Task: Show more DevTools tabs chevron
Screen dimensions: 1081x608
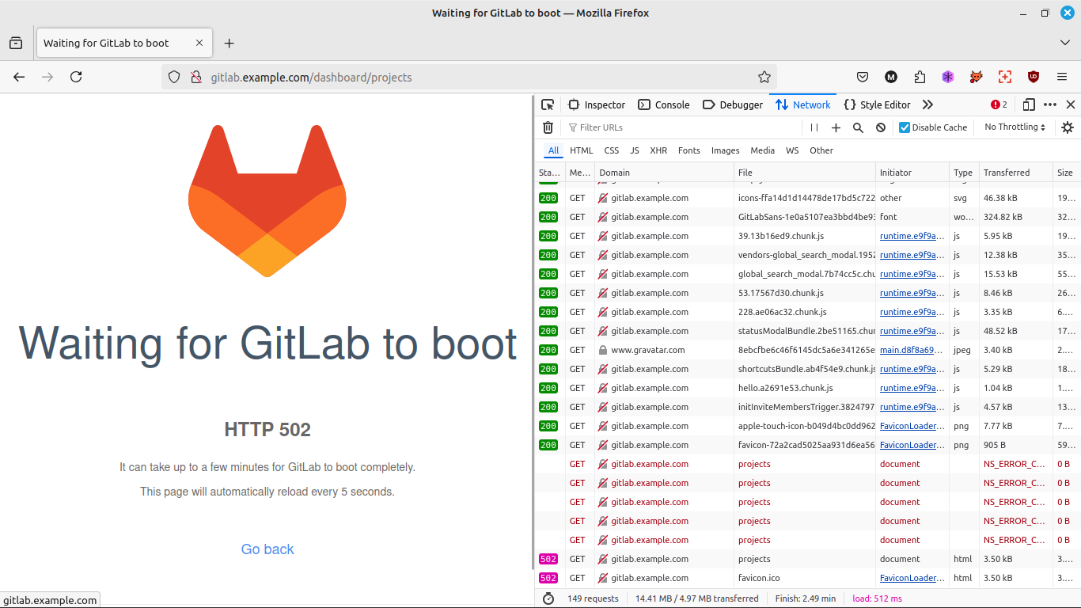Action: [927, 104]
